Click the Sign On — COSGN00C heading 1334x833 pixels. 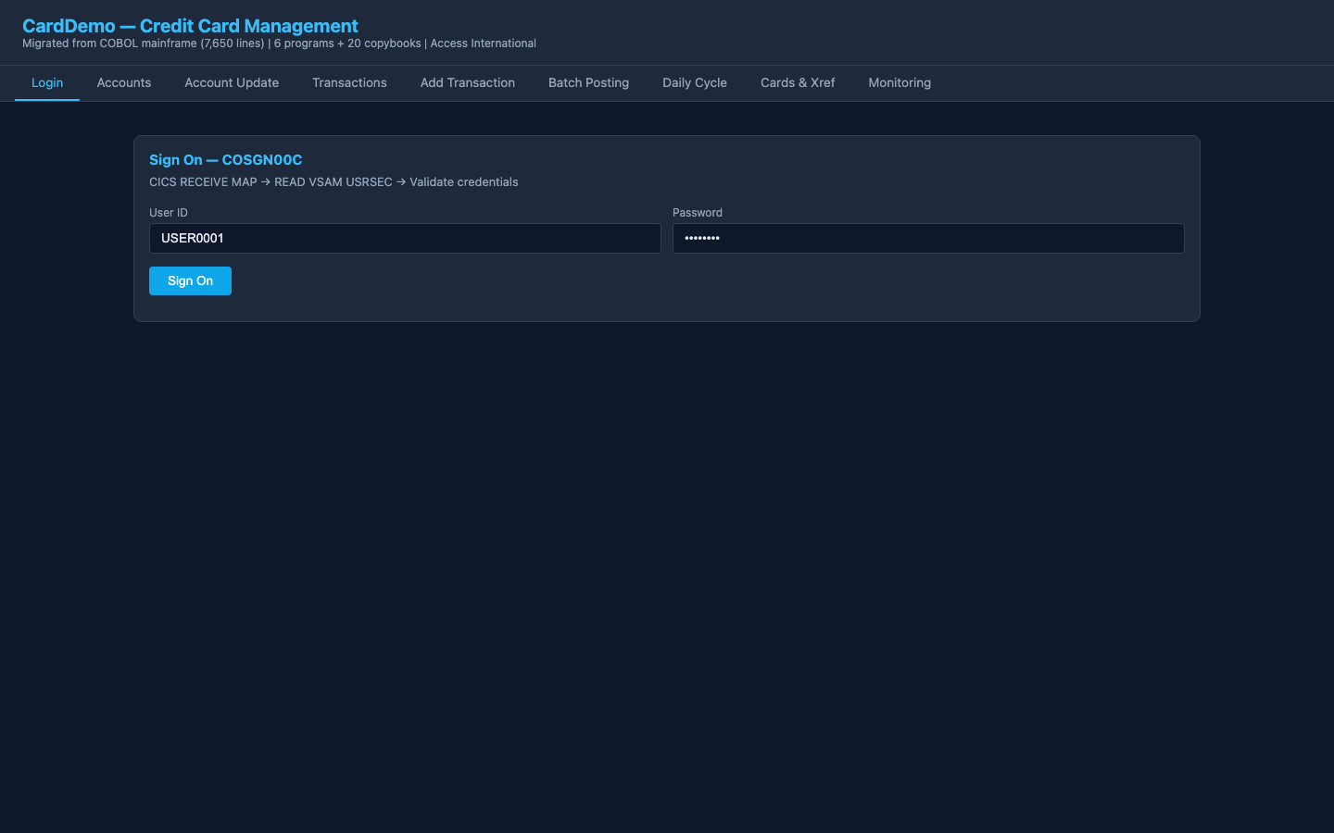(x=225, y=159)
